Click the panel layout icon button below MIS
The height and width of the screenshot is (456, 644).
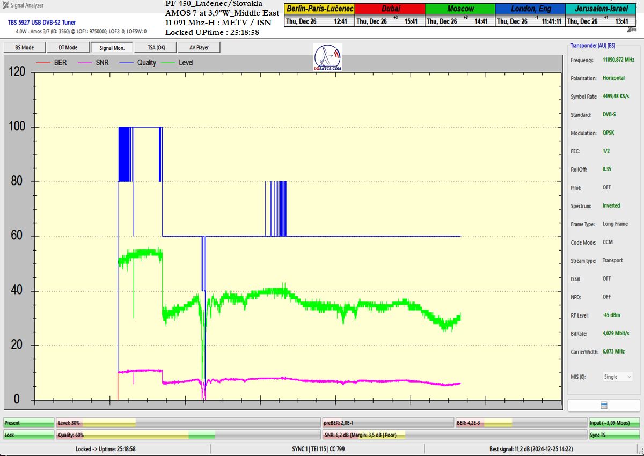[603, 405]
